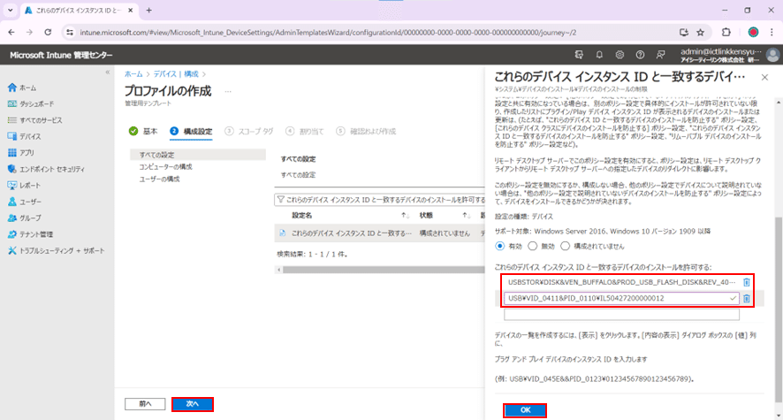
Task: Click the empty new instance ID field
Action: [621, 315]
